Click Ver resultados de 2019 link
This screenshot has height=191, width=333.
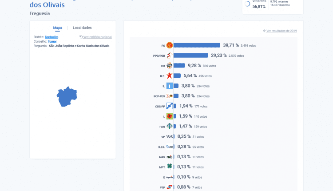[x=280, y=31]
